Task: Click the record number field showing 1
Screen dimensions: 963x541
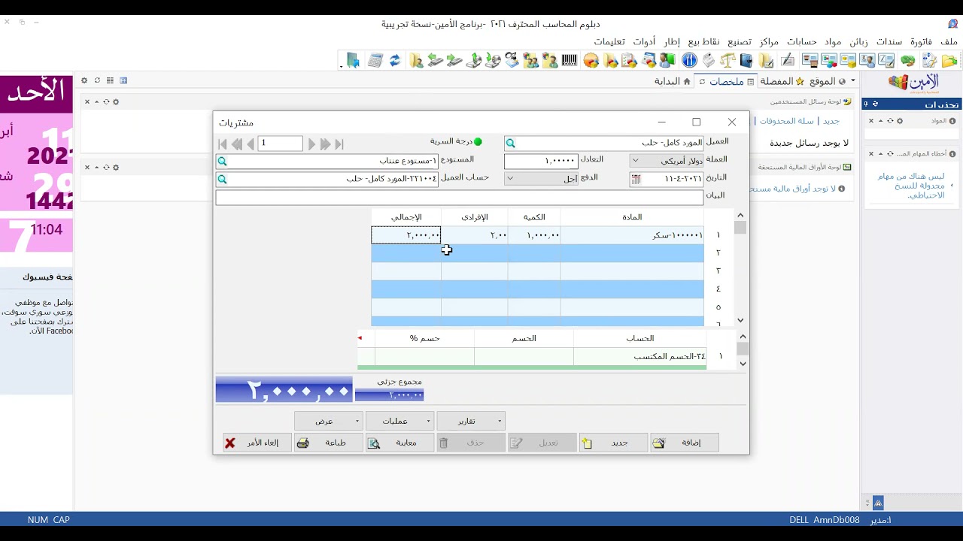Action: coord(280,144)
